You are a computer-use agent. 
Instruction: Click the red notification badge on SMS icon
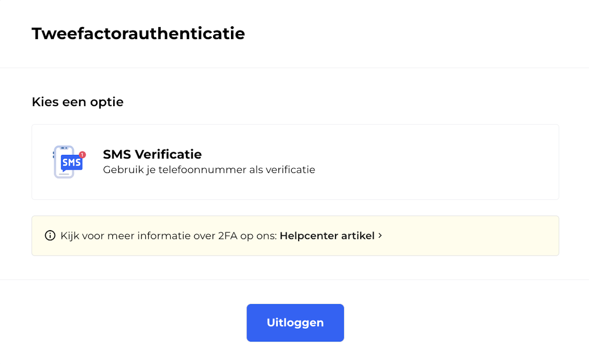[82, 154]
